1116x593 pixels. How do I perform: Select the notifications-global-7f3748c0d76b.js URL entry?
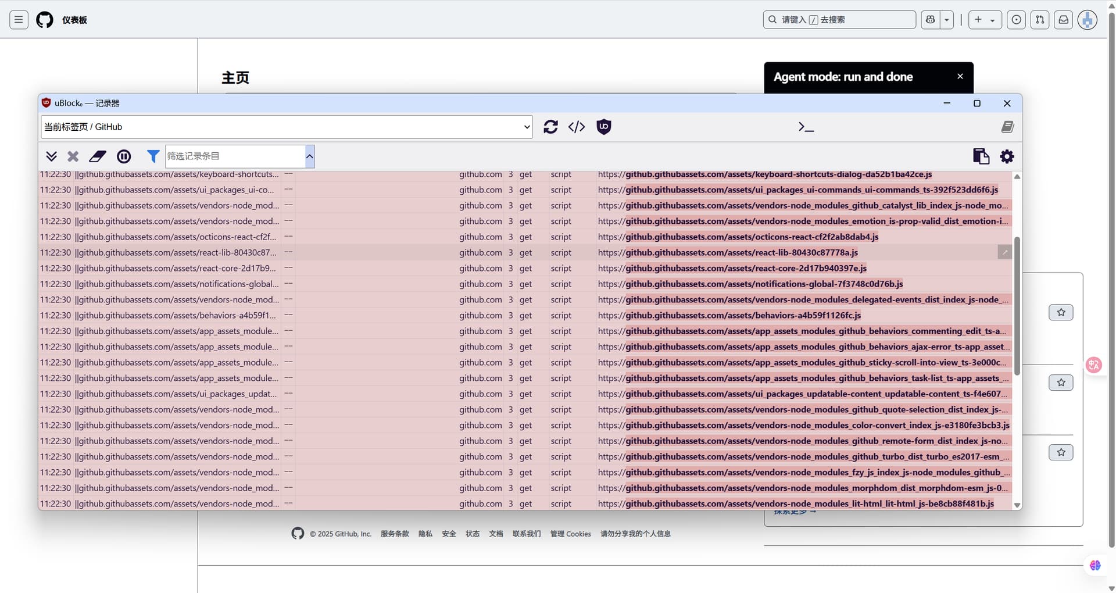point(750,284)
